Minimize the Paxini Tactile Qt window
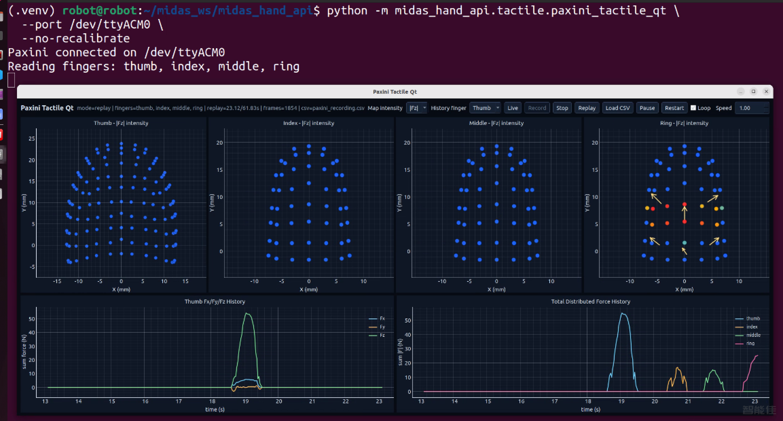 tap(741, 91)
